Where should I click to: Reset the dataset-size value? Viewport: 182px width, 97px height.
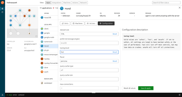[x=115, y=34]
